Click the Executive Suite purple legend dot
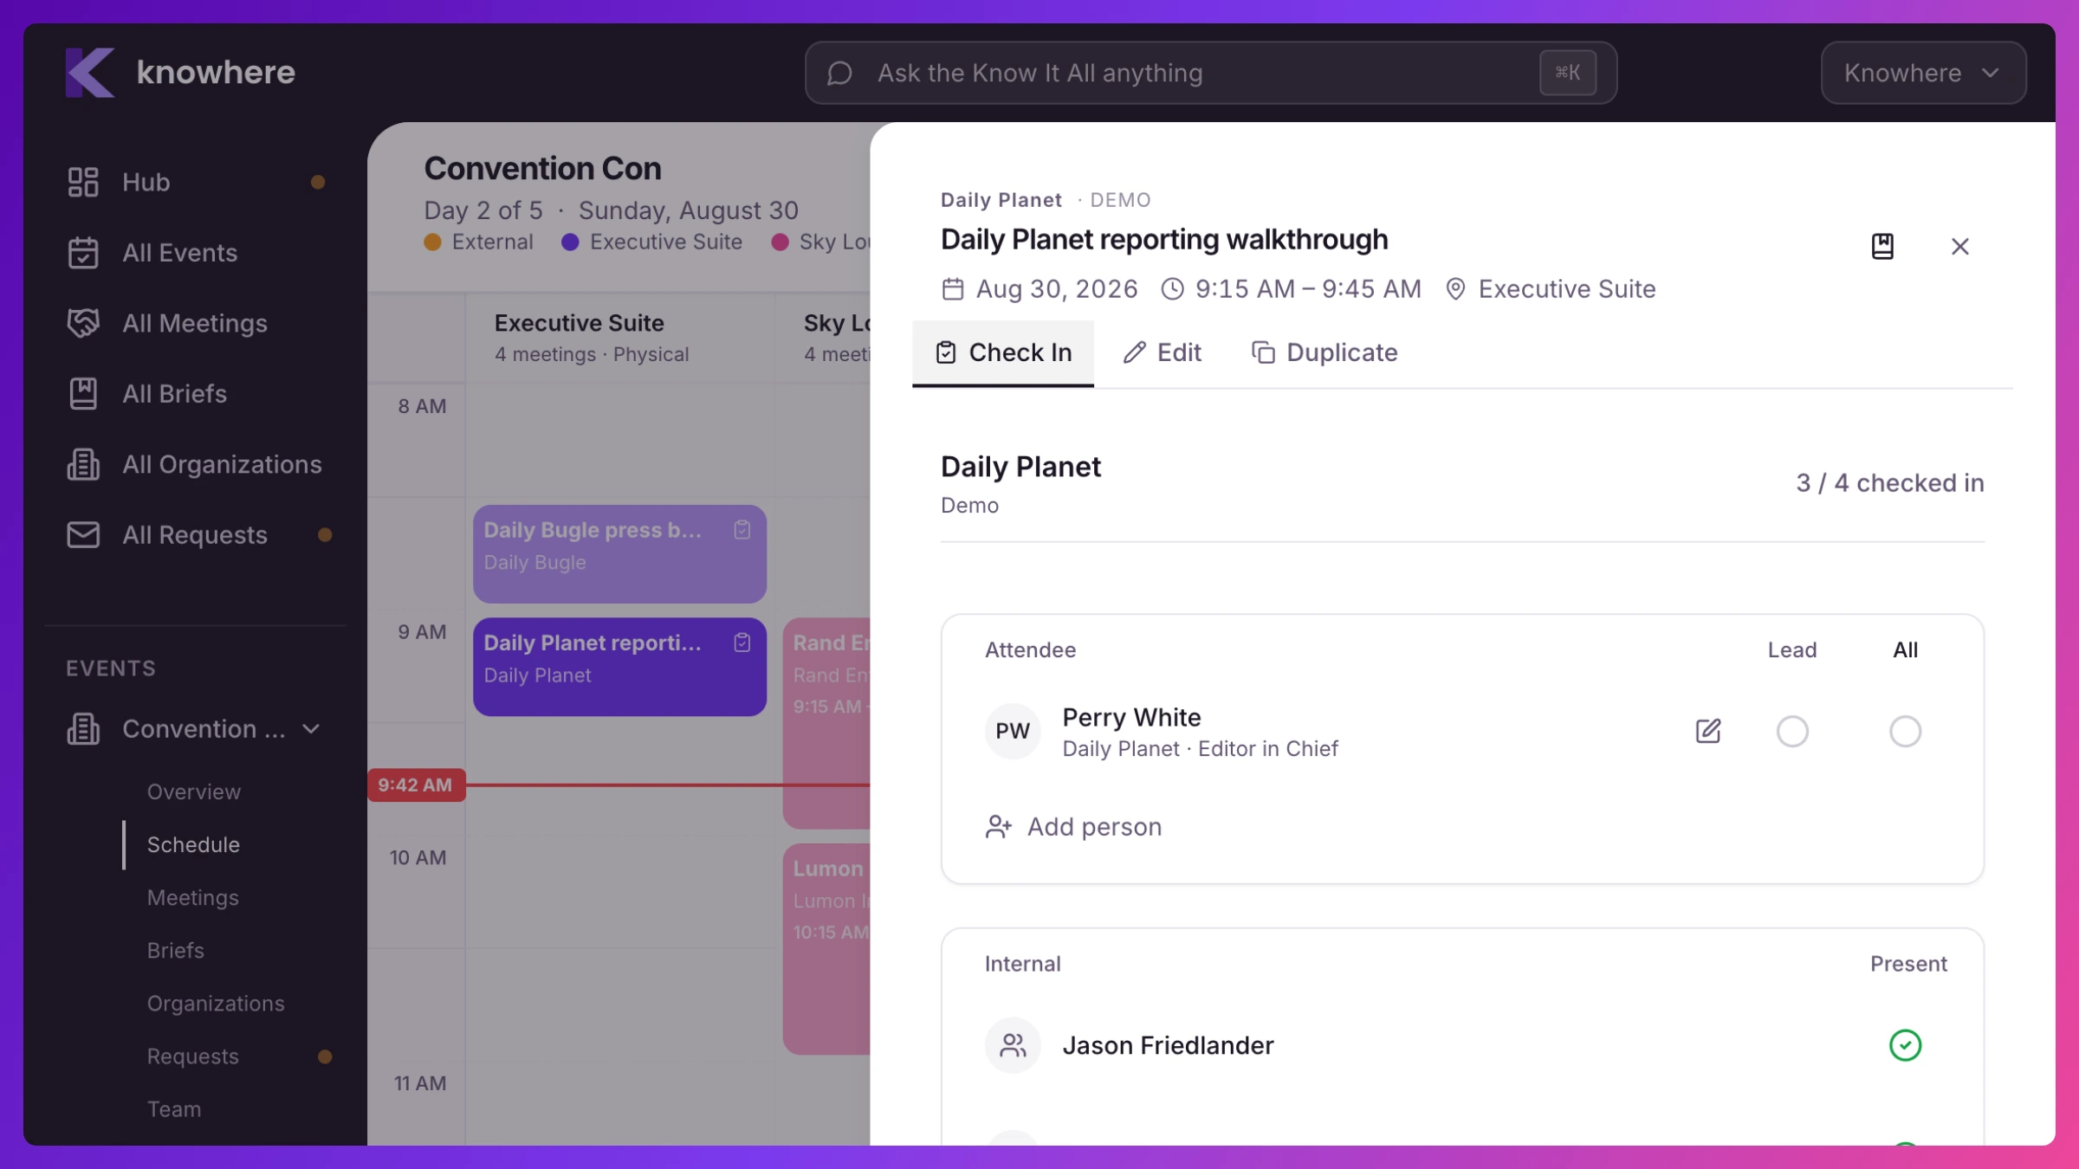This screenshot has height=1169, width=2079. coord(570,242)
